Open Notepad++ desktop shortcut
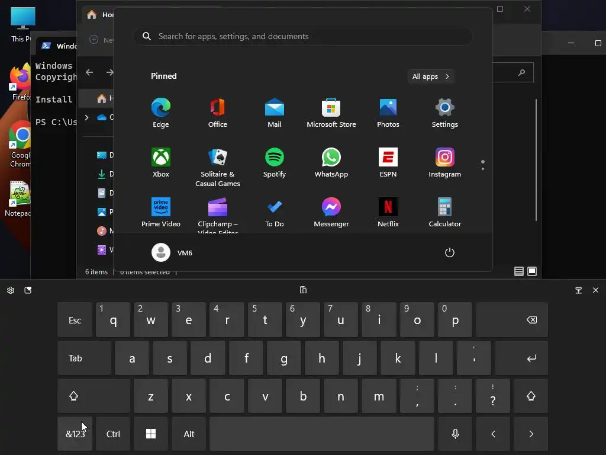This screenshot has height=455, width=606. [17, 199]
